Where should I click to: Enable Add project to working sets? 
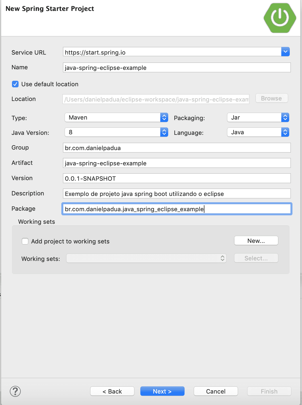pyautogui.click(x=25, y=241)
